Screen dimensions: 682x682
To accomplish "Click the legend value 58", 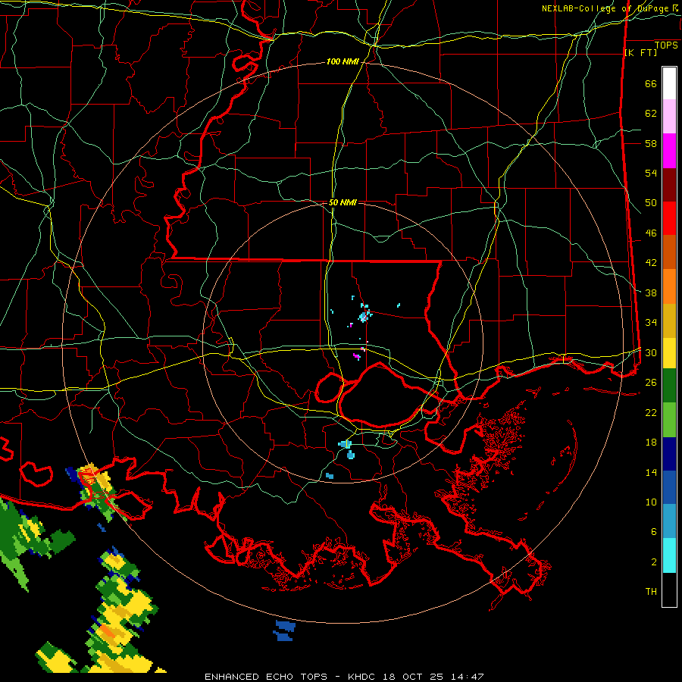I will tap(651, 143).
